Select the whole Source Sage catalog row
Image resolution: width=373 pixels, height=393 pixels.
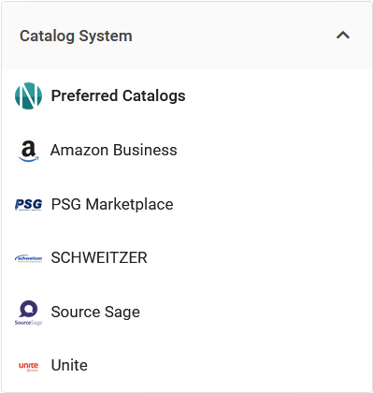tap(186, 313)
